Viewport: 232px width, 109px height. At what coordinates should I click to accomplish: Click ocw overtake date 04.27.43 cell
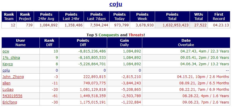(186, 51)
